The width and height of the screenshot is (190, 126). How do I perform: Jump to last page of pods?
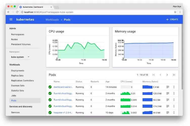click(x=174, y=75)
